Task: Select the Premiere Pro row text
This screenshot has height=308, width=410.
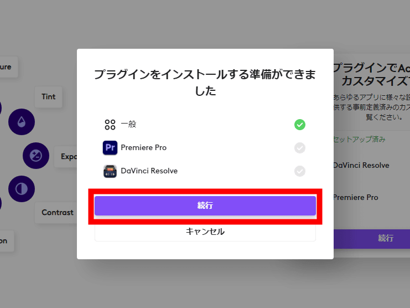Action: pos(143,147)
